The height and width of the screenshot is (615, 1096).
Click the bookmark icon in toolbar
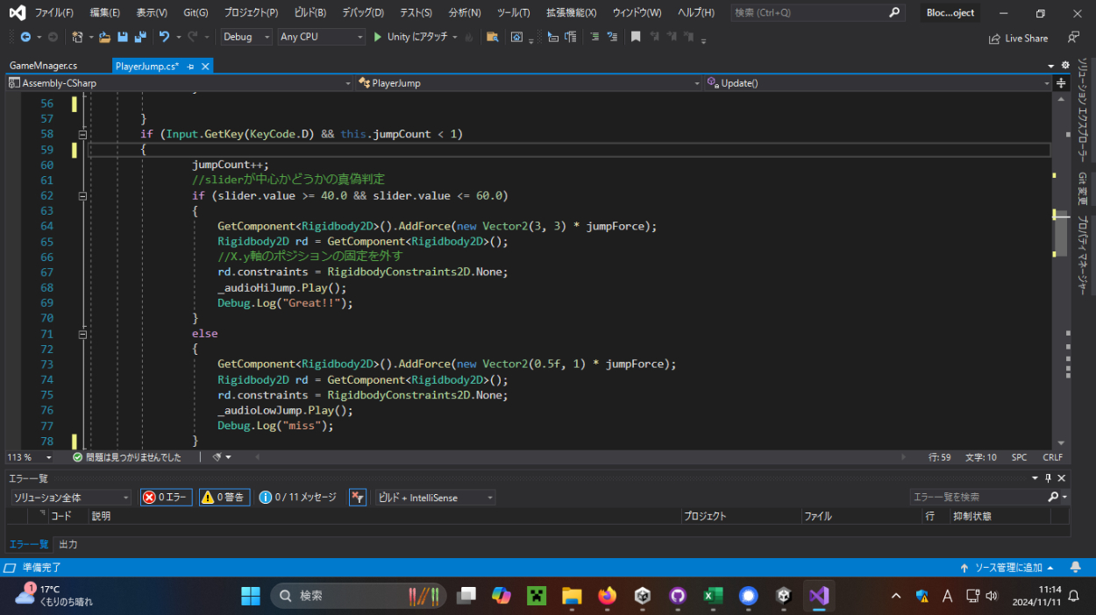point(636,37)
